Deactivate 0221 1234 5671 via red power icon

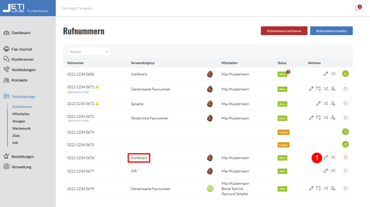tap(345, 89)
